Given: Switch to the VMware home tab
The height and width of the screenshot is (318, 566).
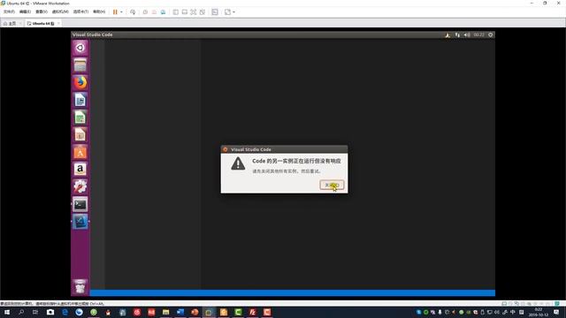Looking at the screenshot, I should pos(10,24).
